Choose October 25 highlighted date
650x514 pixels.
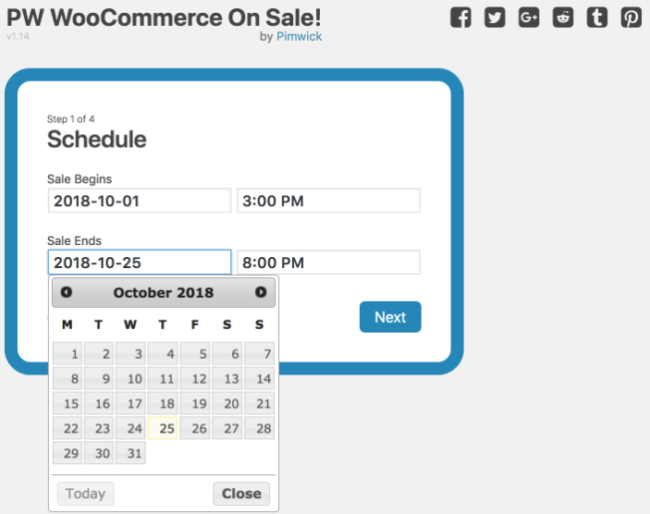pos(163,428)
